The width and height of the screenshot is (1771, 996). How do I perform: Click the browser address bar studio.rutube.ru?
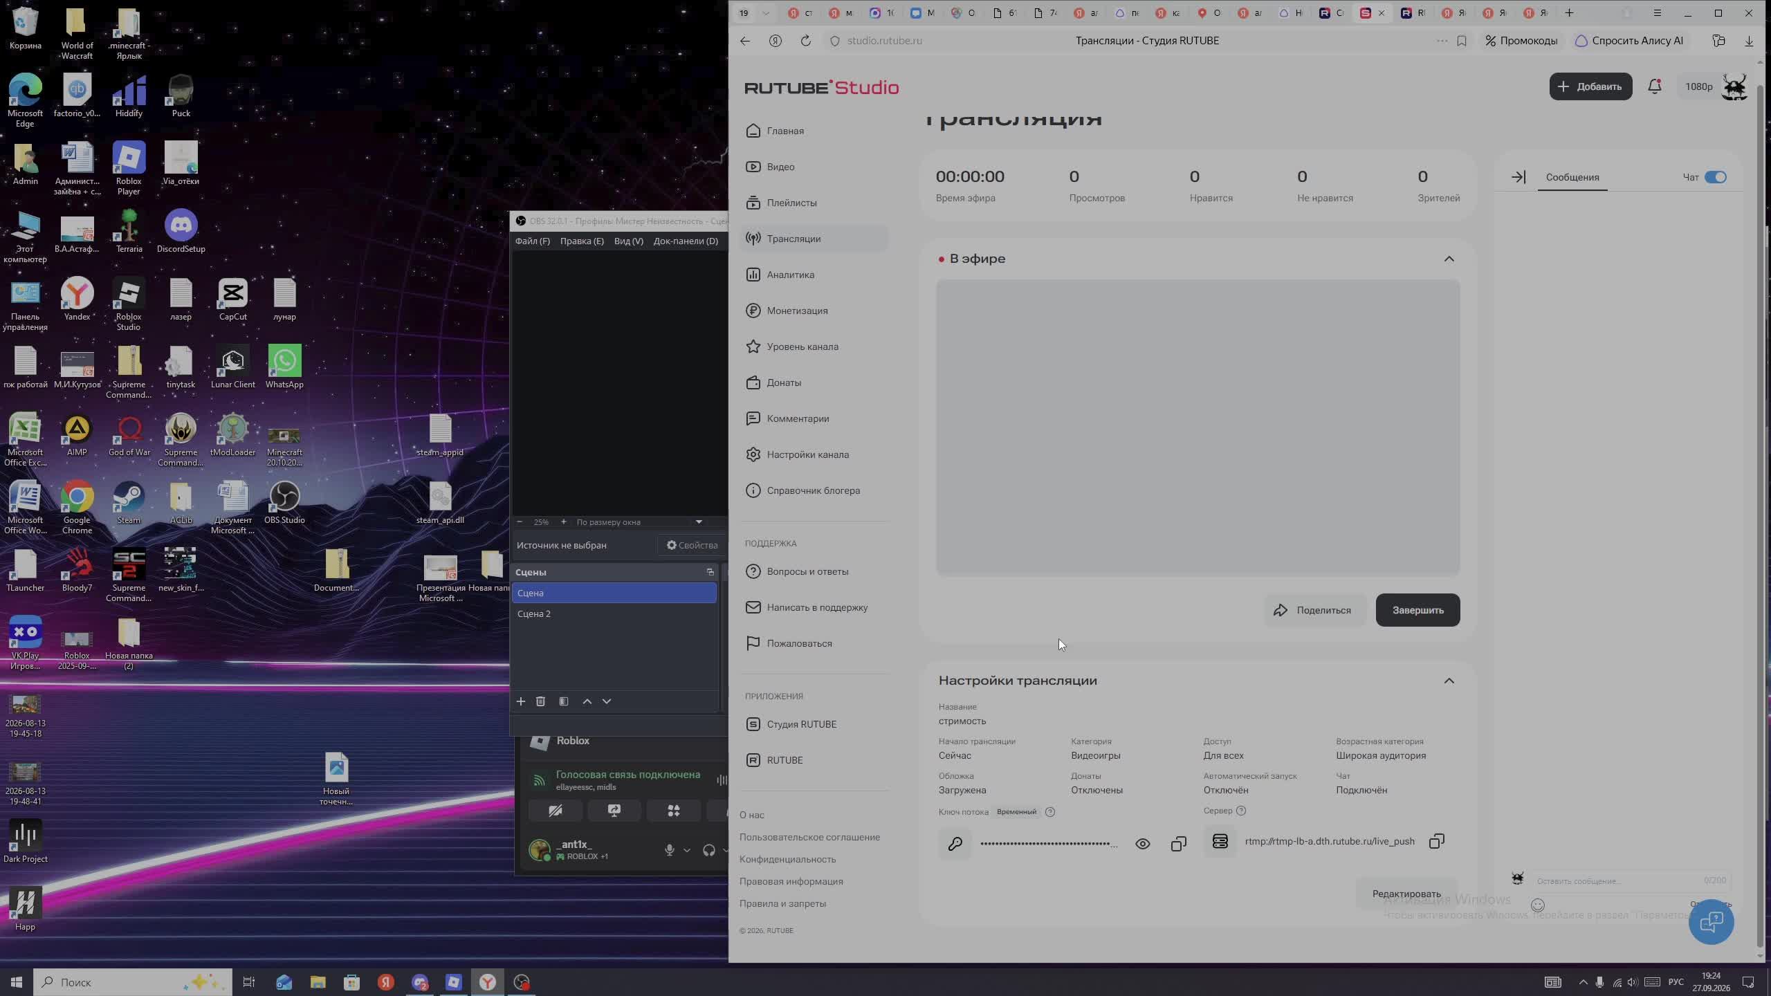pos(884,41)
